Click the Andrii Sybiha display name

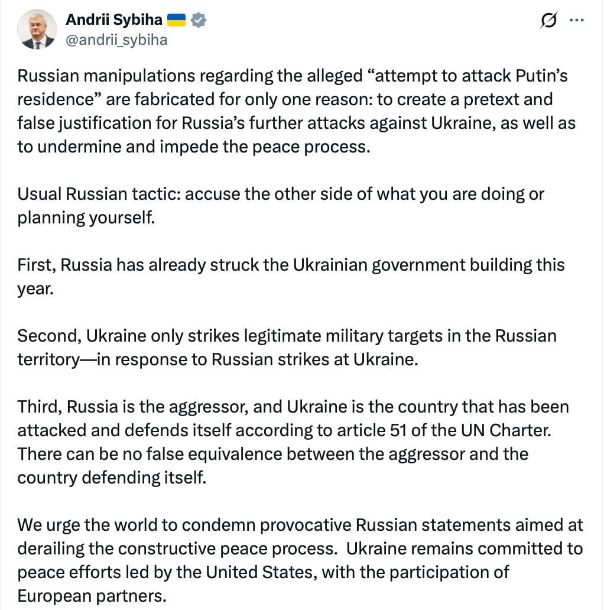pos(115,19)
